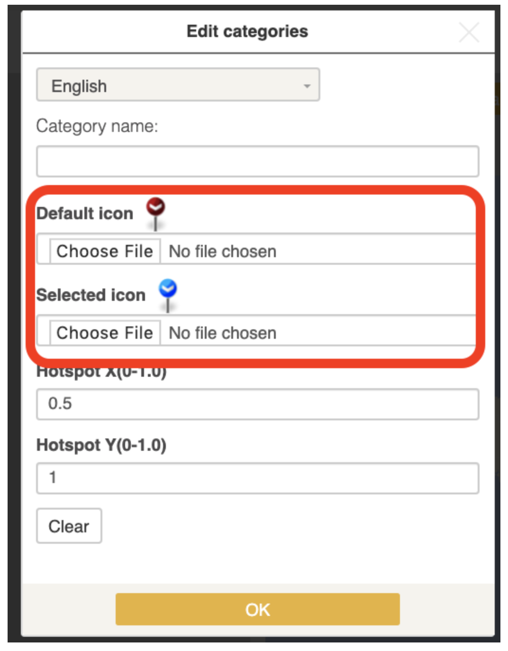Click the "Selected icon" label text
Image resolution: width=508 pixels, height=651 pixels.
91,295
